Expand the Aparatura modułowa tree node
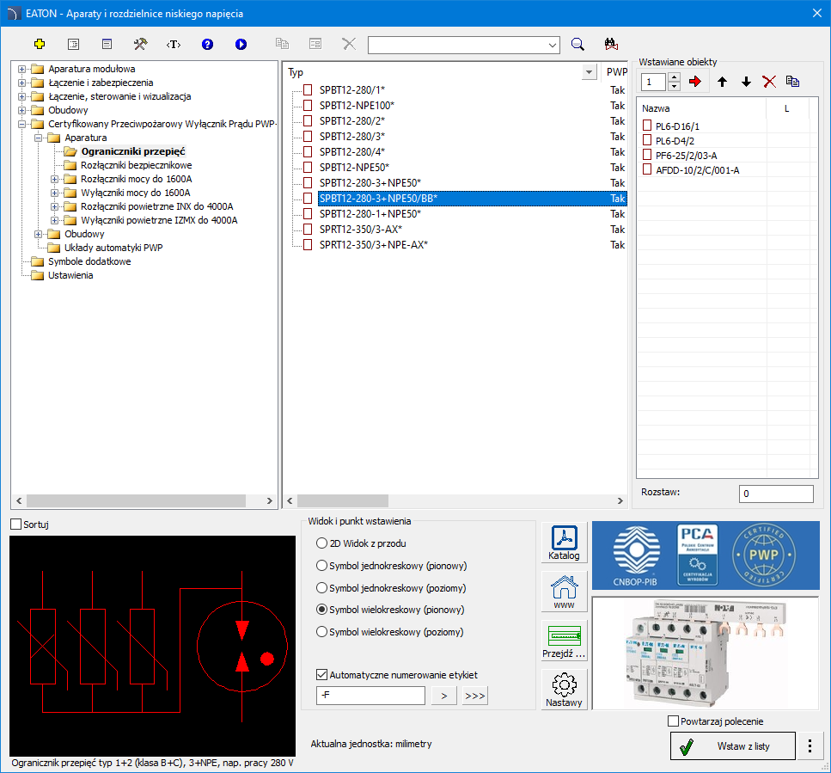 (21, 69)
